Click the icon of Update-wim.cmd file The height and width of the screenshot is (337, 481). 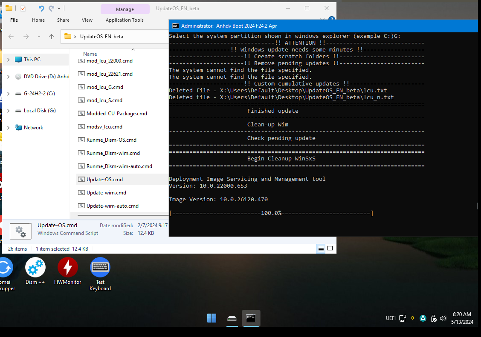tap(81, 192)
